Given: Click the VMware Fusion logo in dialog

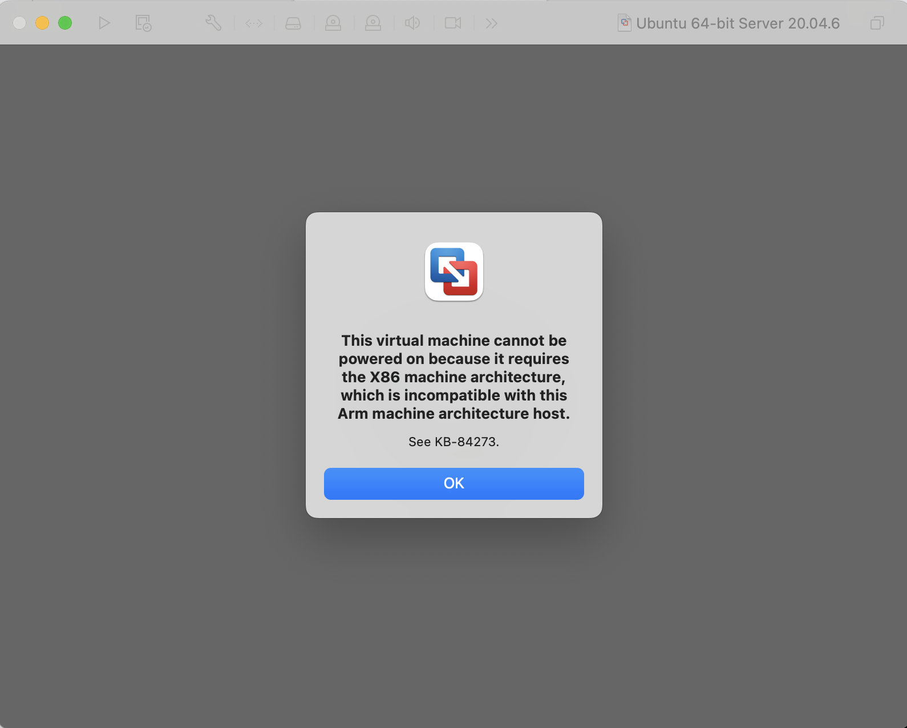Looking at the screenshot, I should coord(454,272).
